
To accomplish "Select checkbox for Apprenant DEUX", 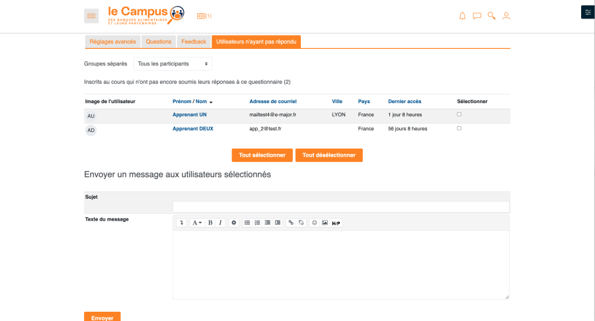I will pos(459,128).
